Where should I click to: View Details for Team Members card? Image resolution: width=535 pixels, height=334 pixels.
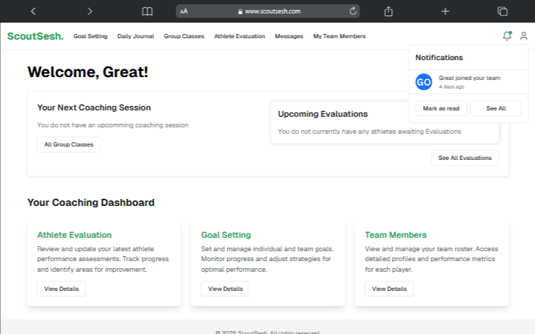(389, 289)
